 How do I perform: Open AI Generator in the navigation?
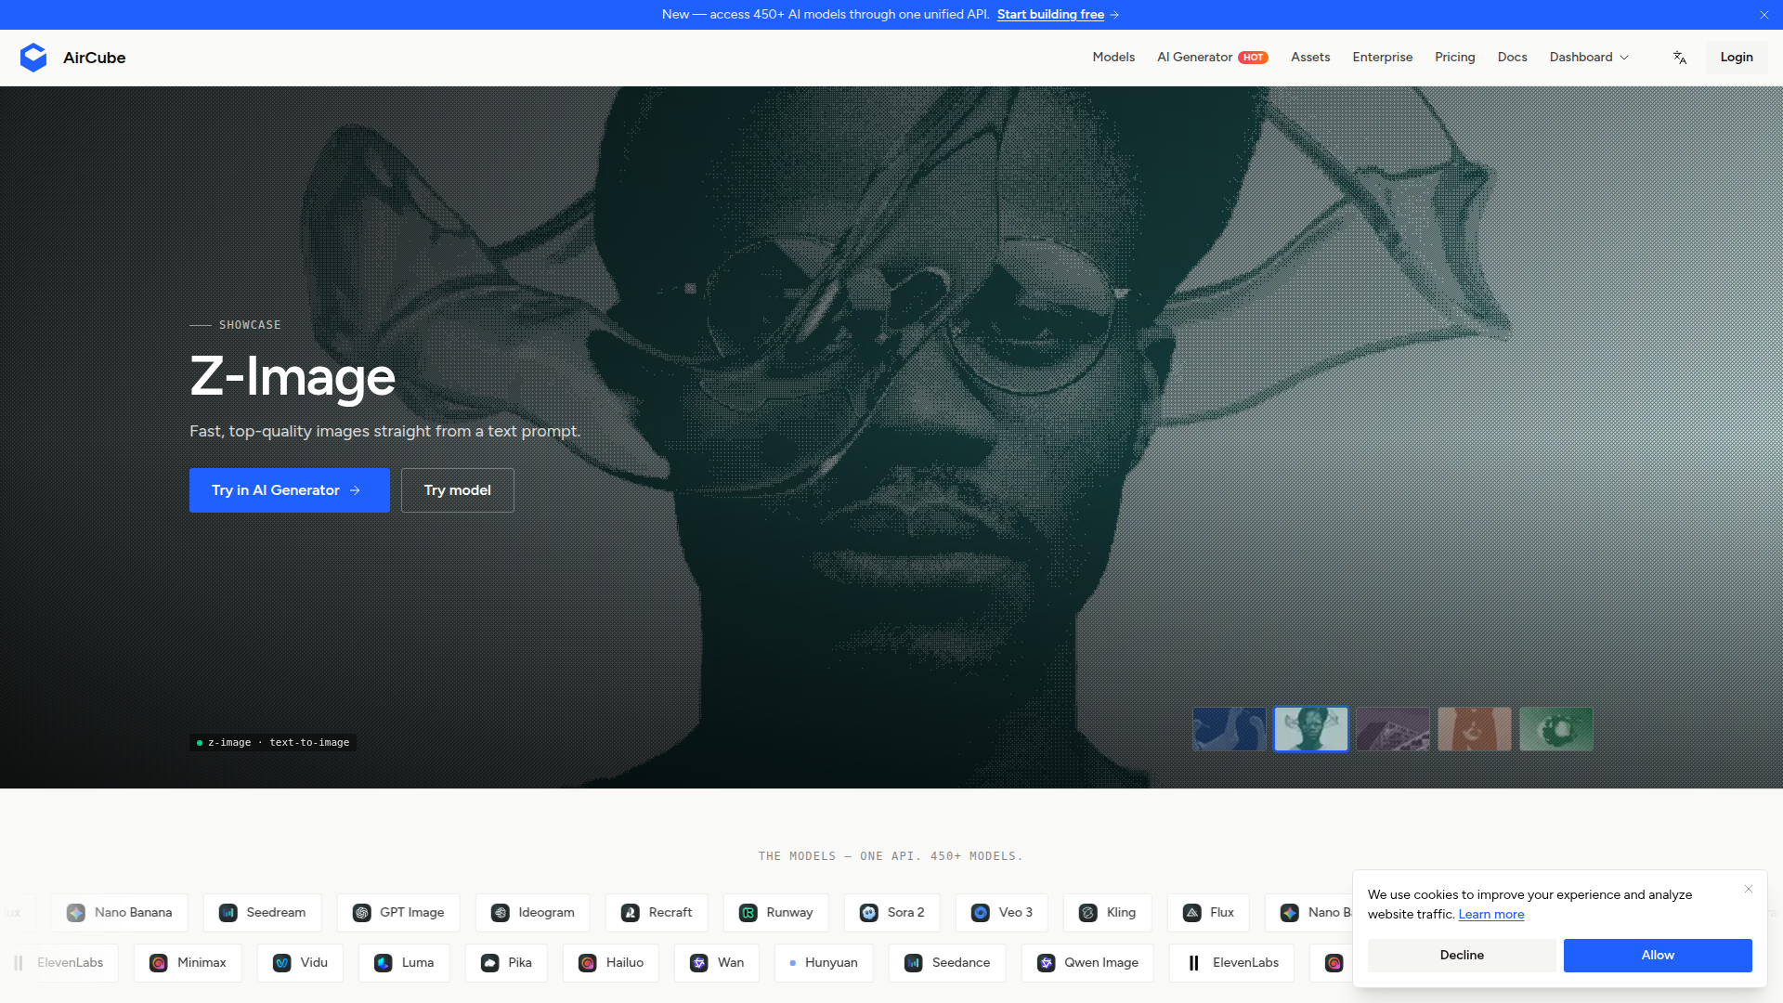[1213, 58]
